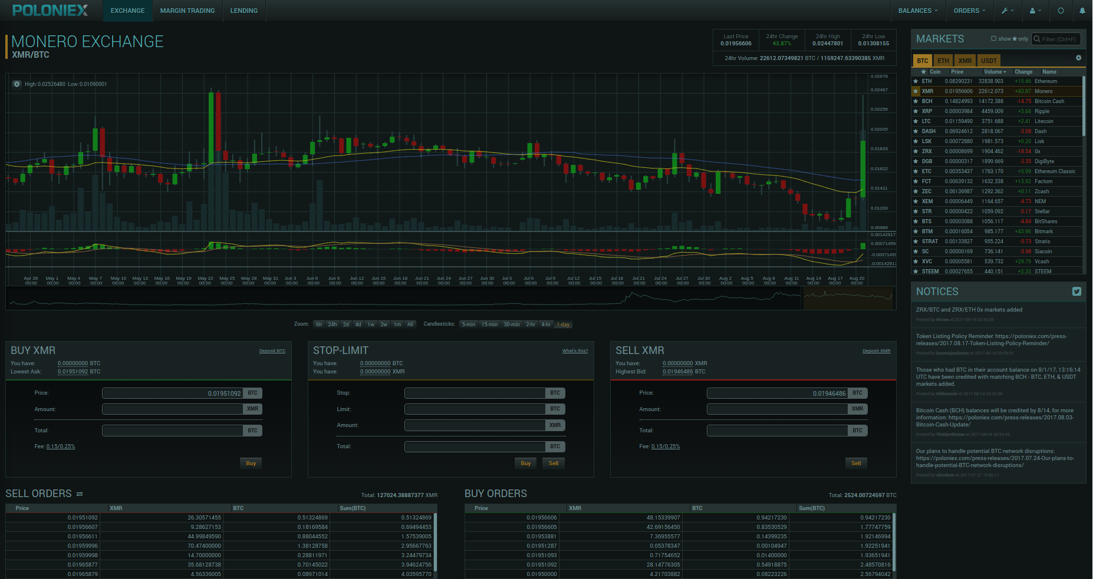Open notifications with the bell icon

coord(1082,11)
